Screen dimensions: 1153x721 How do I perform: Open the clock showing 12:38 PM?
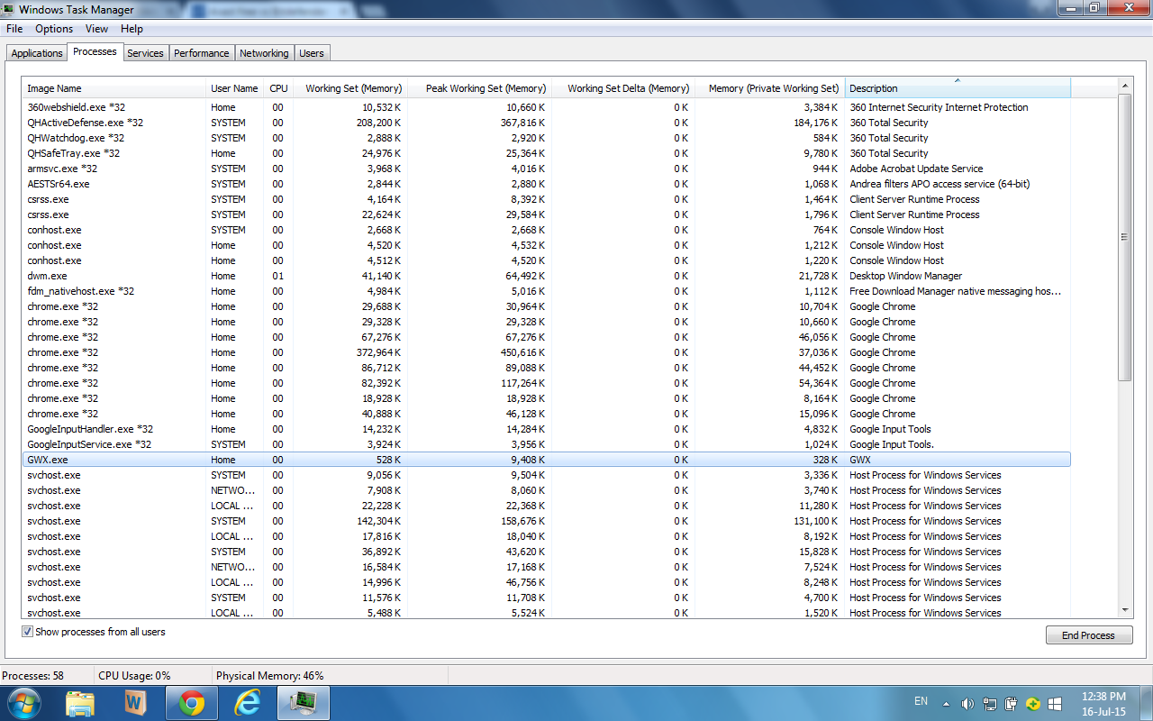click(x=1102, y=703)
